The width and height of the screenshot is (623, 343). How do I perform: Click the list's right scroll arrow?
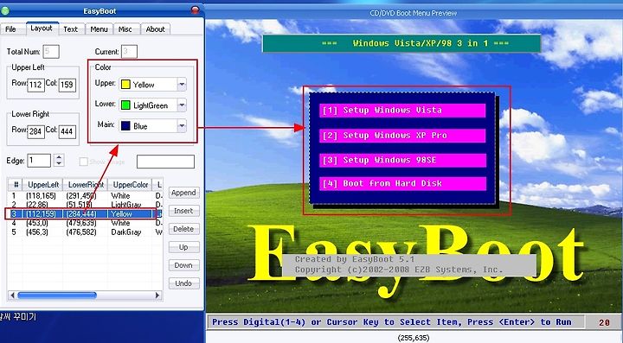(x=157, y=295)
